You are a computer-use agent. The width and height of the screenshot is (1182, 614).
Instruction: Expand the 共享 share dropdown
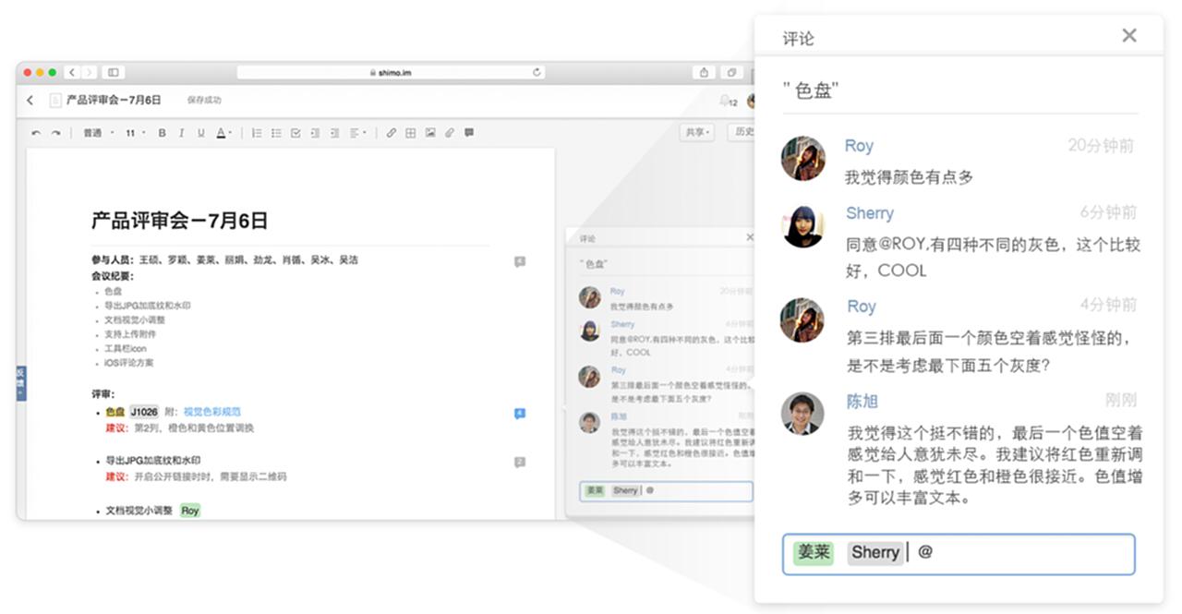click(697, 133)
